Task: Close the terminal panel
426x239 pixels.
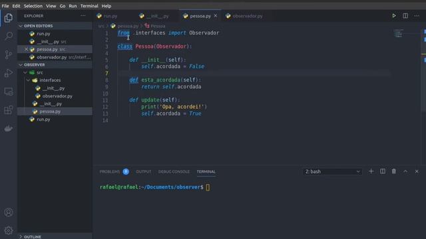Action: point(417,171)
